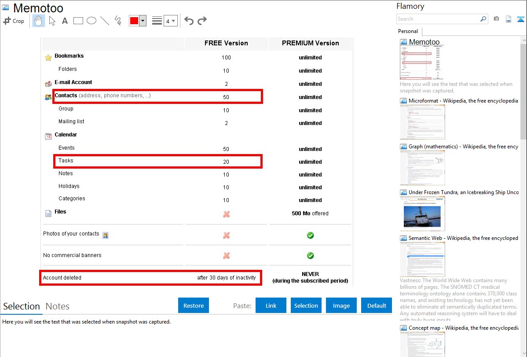
Task: Choose the arrow pointer selection tool
Action: 52,21
